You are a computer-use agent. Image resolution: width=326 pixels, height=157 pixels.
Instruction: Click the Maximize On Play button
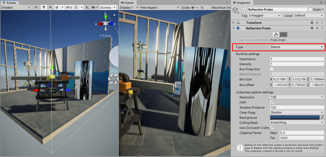(221, 7)
